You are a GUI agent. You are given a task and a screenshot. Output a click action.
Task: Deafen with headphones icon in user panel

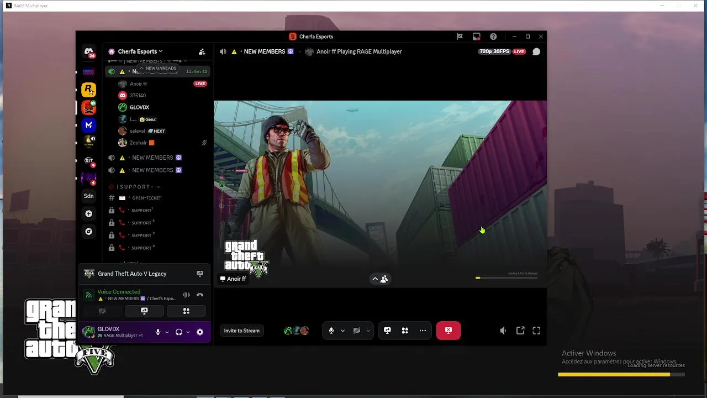pos(179,332)
